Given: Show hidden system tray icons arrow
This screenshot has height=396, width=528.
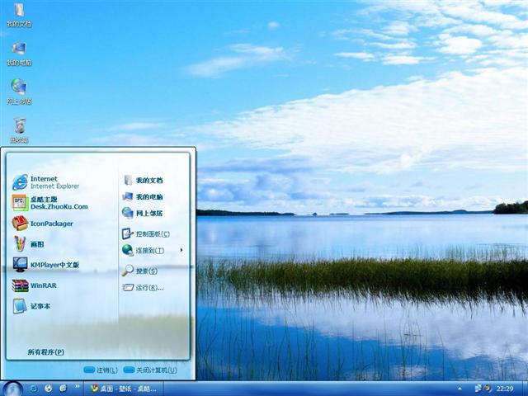Looking at the screenshot, I should [460, 389].
